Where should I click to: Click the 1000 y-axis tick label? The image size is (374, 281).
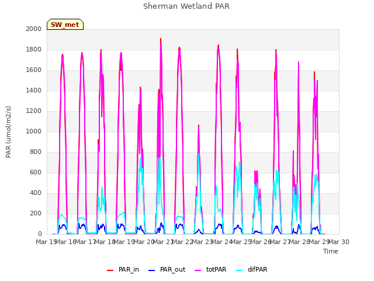tap(34, 131)
